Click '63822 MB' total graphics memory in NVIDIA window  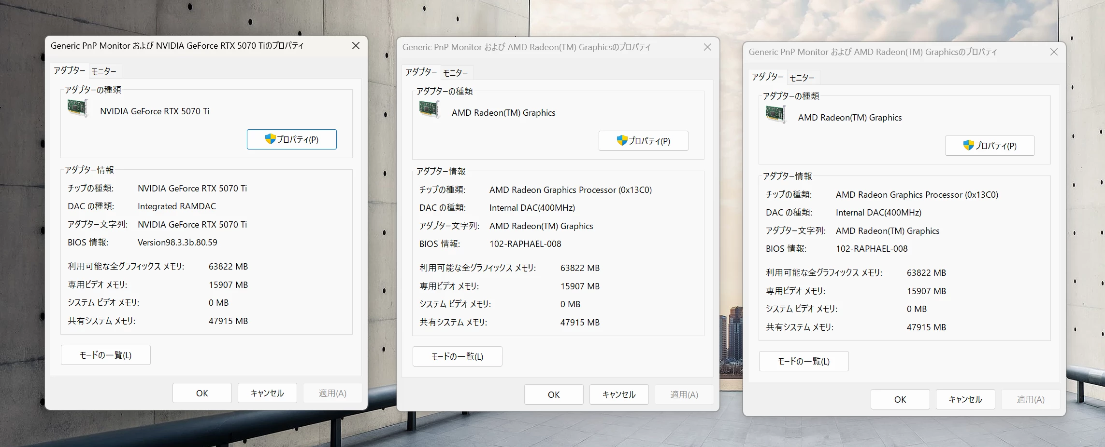click(x=228, y=267)
